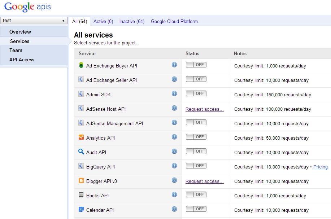Image resolution: width=331 pixels, height=219 pixels.
Task: Open the BigQuery Pricing link
Action: click(321, 167)
